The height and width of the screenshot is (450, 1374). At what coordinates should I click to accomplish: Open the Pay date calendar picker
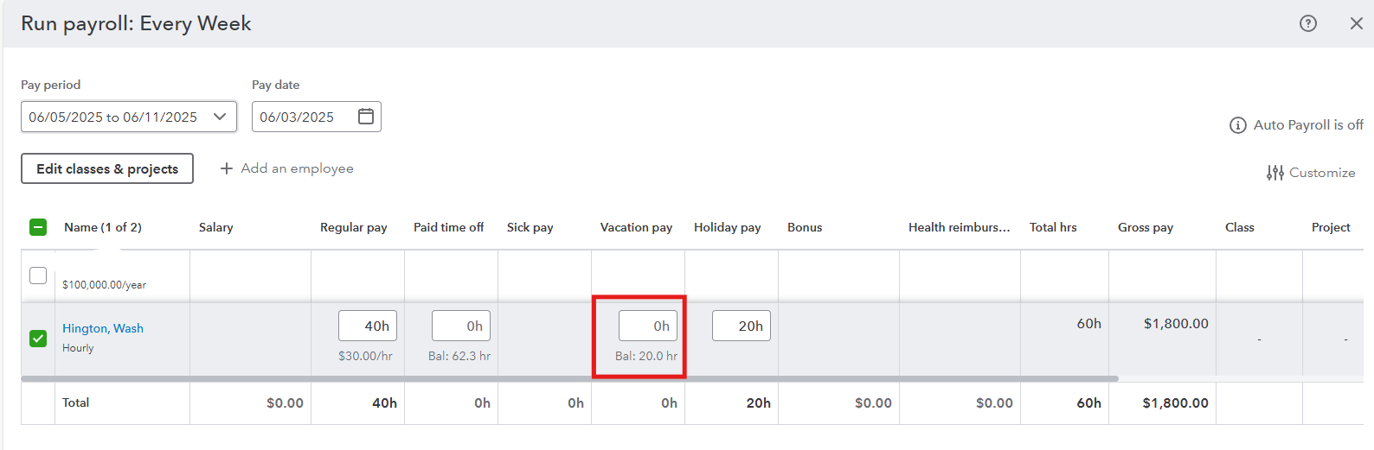pyautogui.click(x=366, y=117)
